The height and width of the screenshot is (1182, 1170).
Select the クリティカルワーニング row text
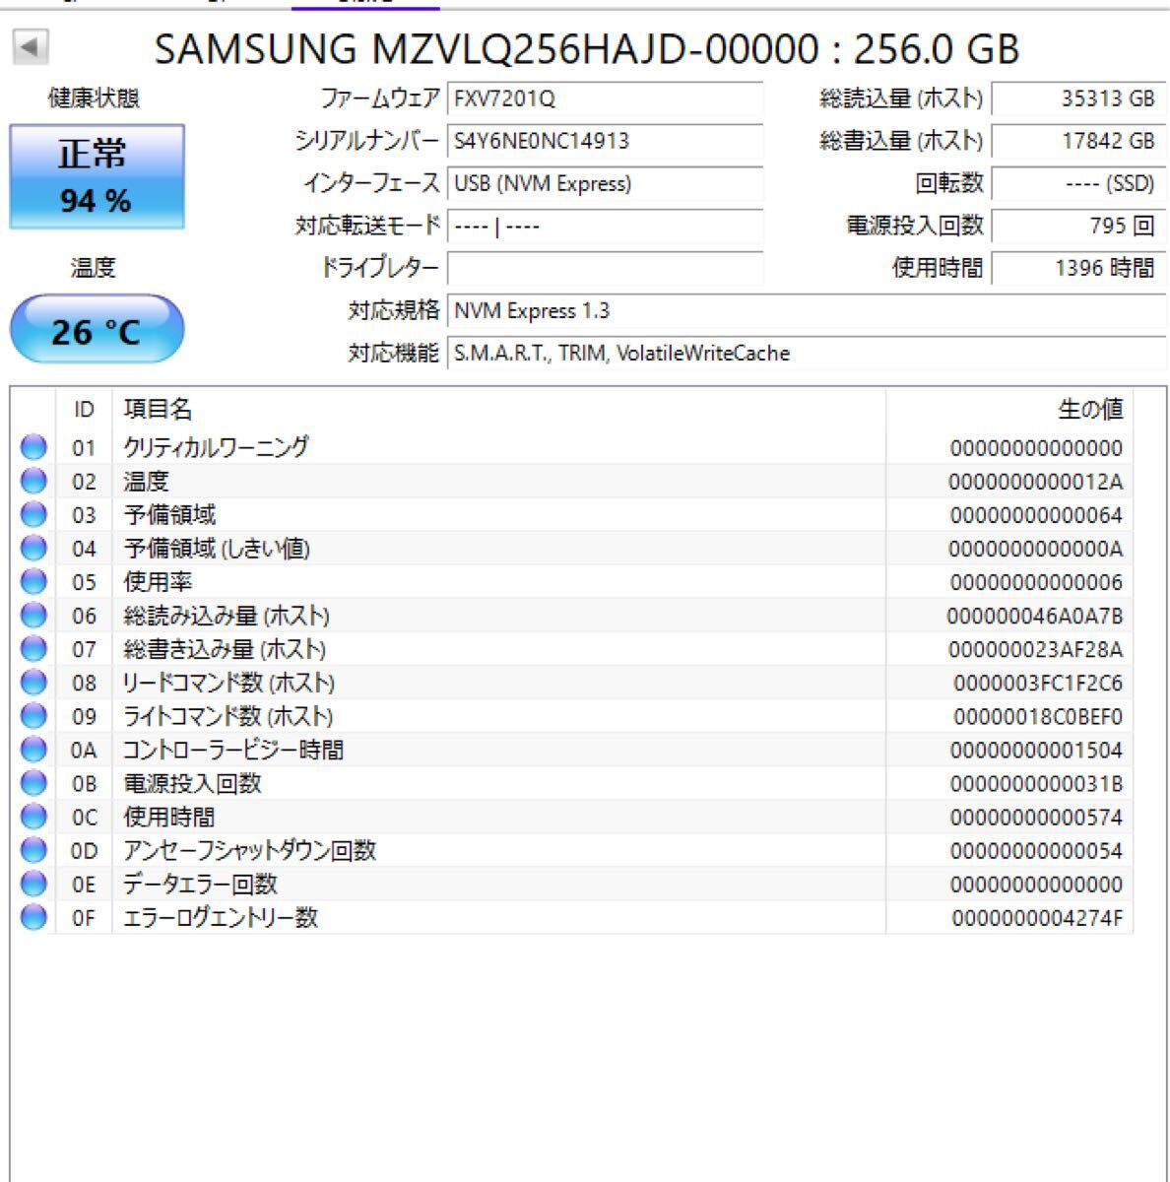click(x=216, y=447)
